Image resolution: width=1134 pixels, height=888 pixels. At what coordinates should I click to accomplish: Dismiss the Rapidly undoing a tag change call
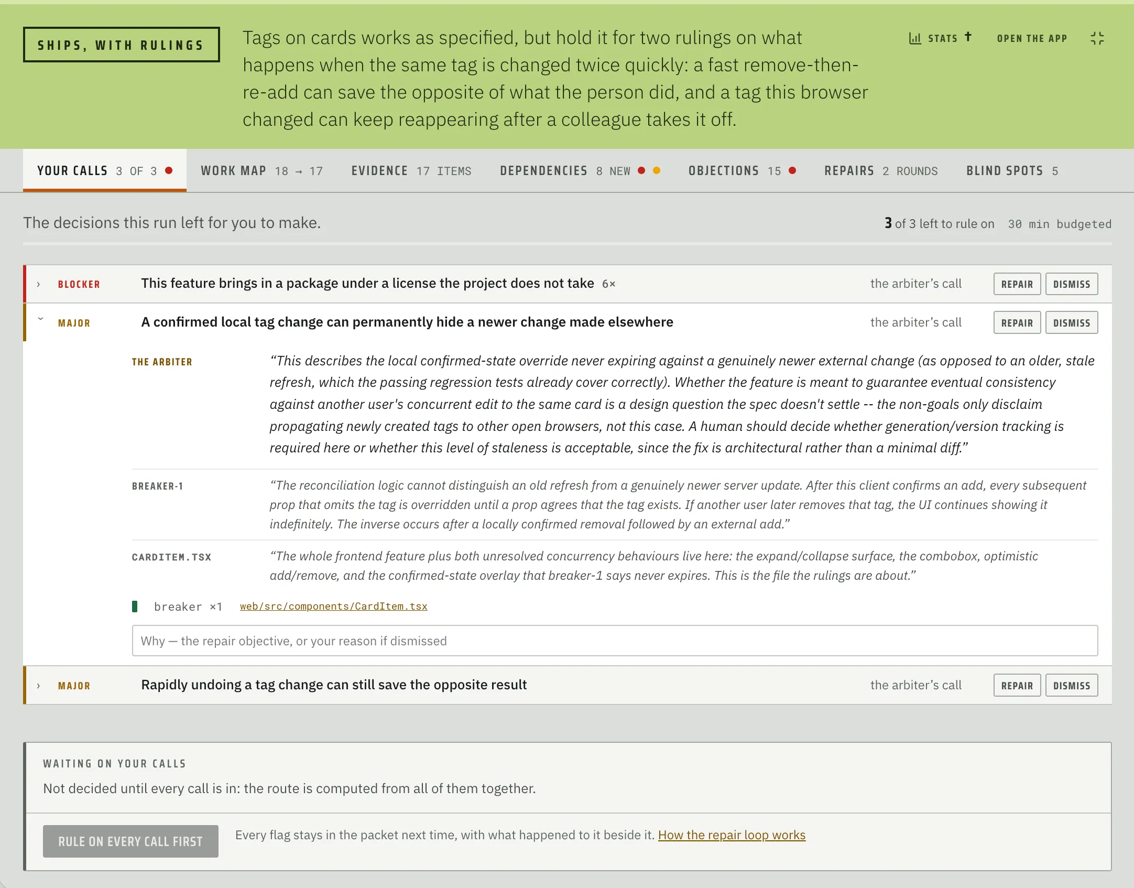1072,686
